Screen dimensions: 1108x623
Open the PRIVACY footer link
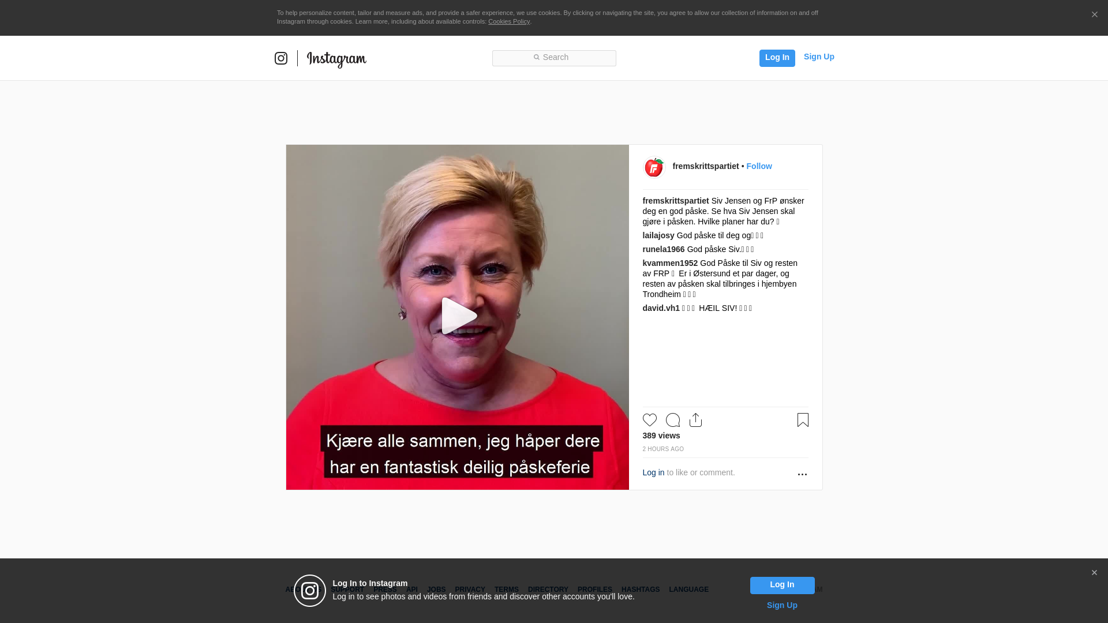point(470,590)
